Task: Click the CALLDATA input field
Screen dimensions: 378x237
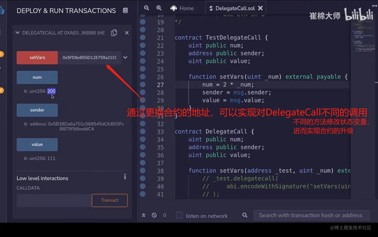Action: (x=54, y=200)
